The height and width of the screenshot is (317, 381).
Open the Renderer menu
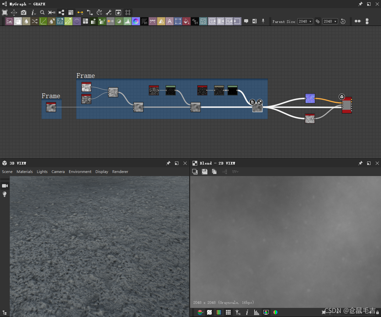tap(120, 172)
